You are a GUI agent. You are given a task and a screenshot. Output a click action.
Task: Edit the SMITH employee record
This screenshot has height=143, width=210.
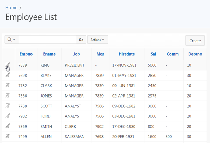coord(8,126)
